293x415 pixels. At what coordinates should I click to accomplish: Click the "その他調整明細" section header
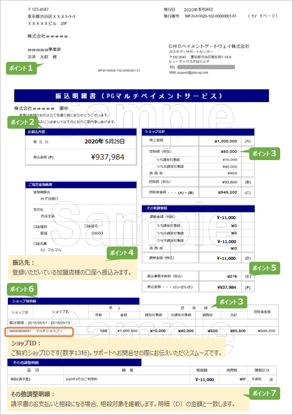74,362
